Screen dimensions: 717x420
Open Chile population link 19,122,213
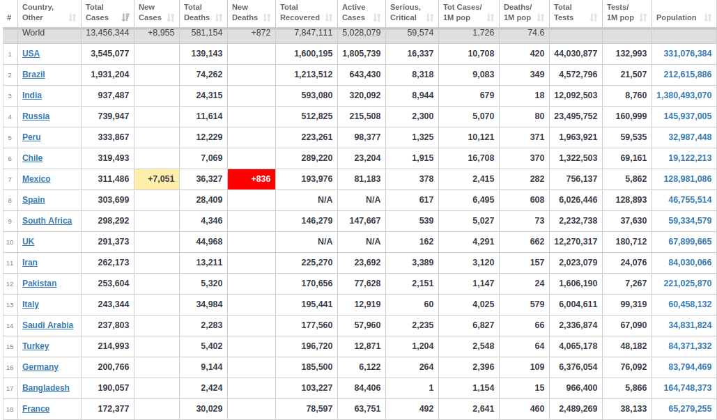690,158
